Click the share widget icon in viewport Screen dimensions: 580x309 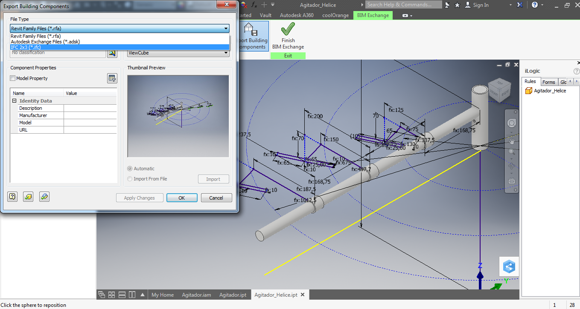509,267
